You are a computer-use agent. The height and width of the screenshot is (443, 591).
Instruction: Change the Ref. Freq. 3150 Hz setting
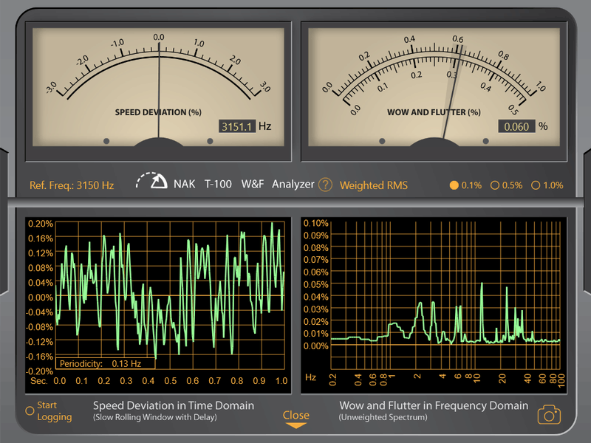click(x=72, y=185)
